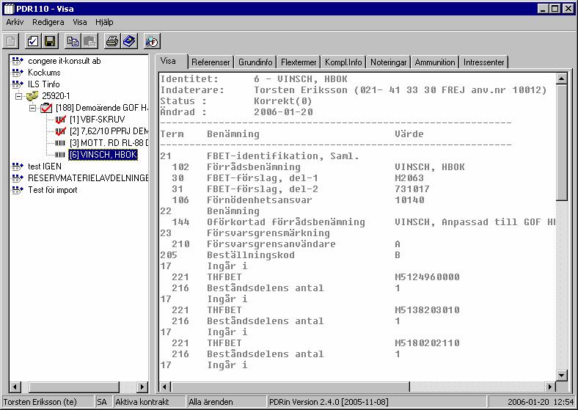Click tree panel scroll right arrow
578x410 pixels.
pyautogui.click(x=142, y=387)
